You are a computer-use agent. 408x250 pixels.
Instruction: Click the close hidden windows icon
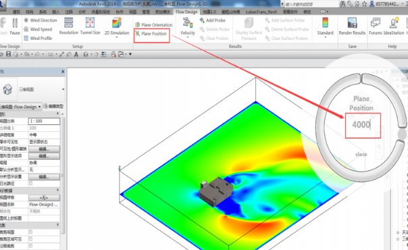point(113,54)
